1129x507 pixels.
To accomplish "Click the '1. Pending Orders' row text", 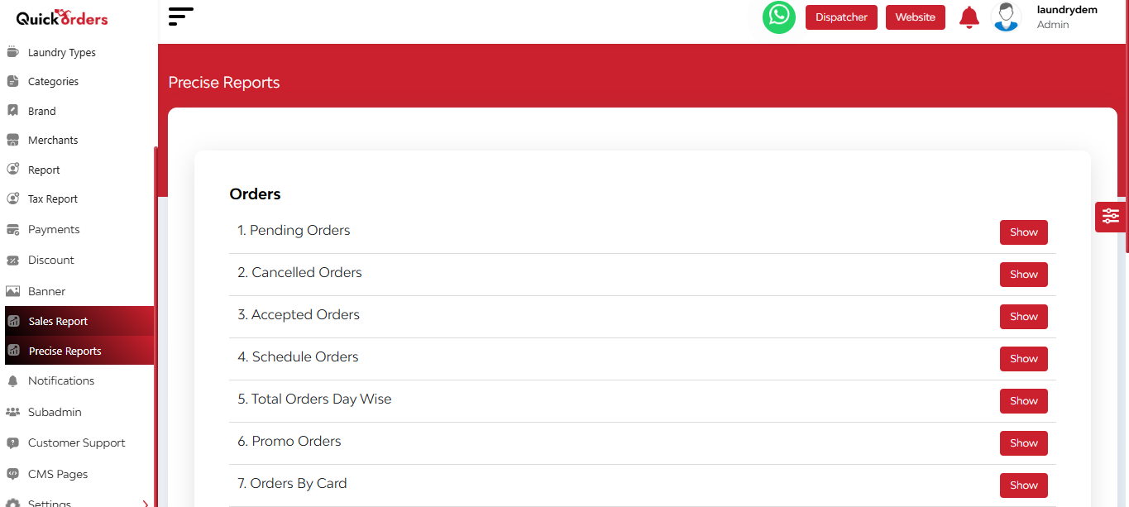I will pyautogui.click(x=294, y=231).
